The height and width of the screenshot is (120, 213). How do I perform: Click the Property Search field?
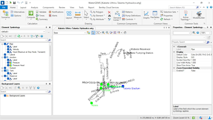pos(189,42)
